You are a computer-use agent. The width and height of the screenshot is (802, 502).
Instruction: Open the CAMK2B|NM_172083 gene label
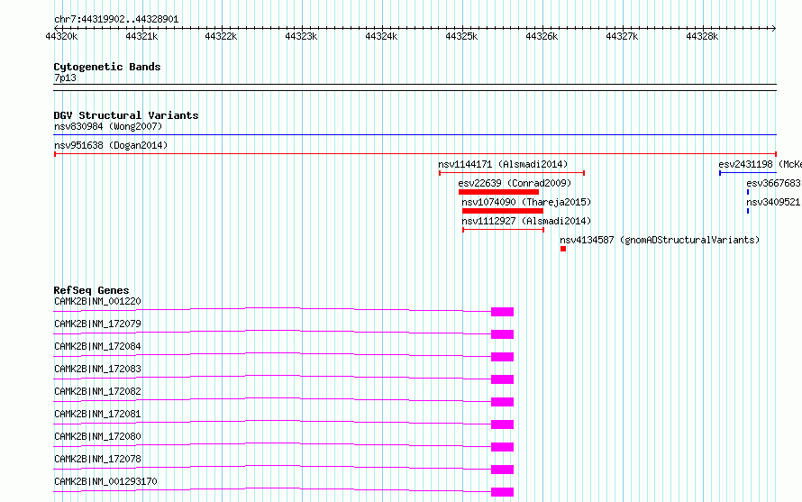(97, 369)
